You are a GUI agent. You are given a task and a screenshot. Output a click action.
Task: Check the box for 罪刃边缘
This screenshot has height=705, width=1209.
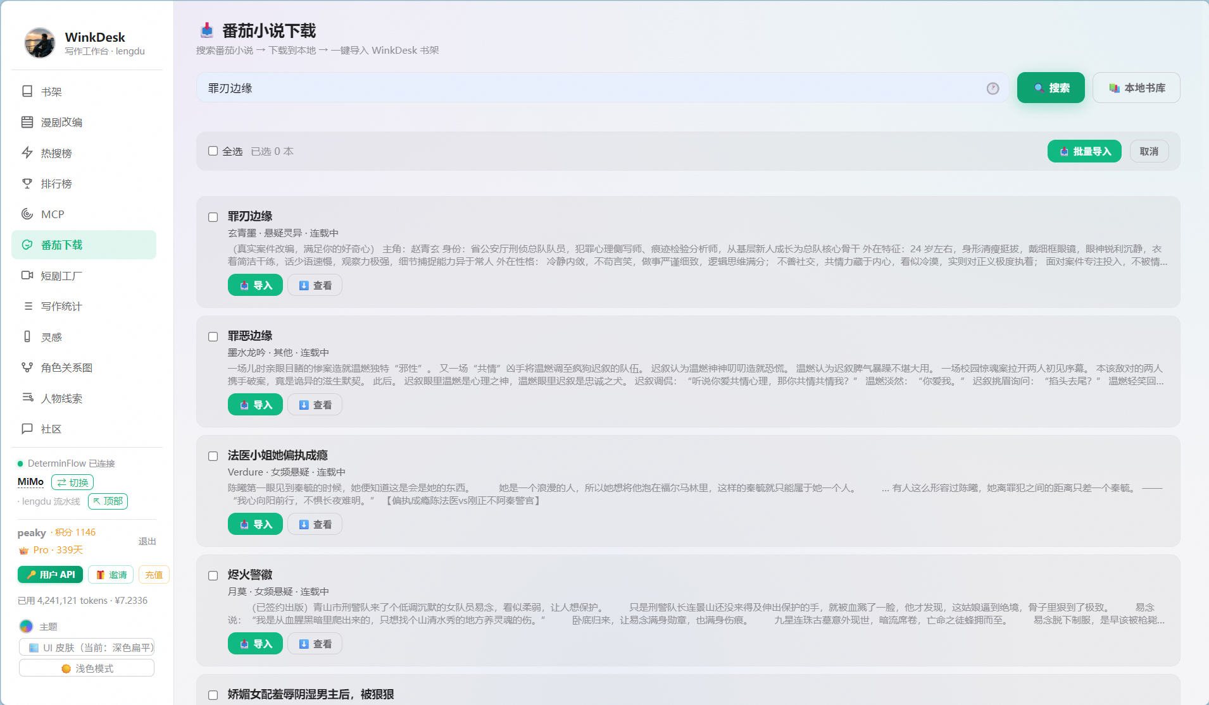[x=213, y=217]
